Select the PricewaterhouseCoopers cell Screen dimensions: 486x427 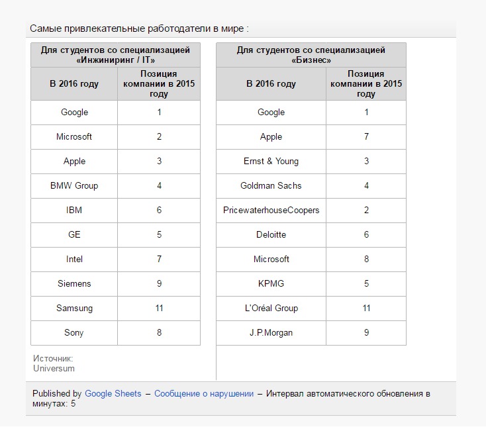(x=271, y=211)
